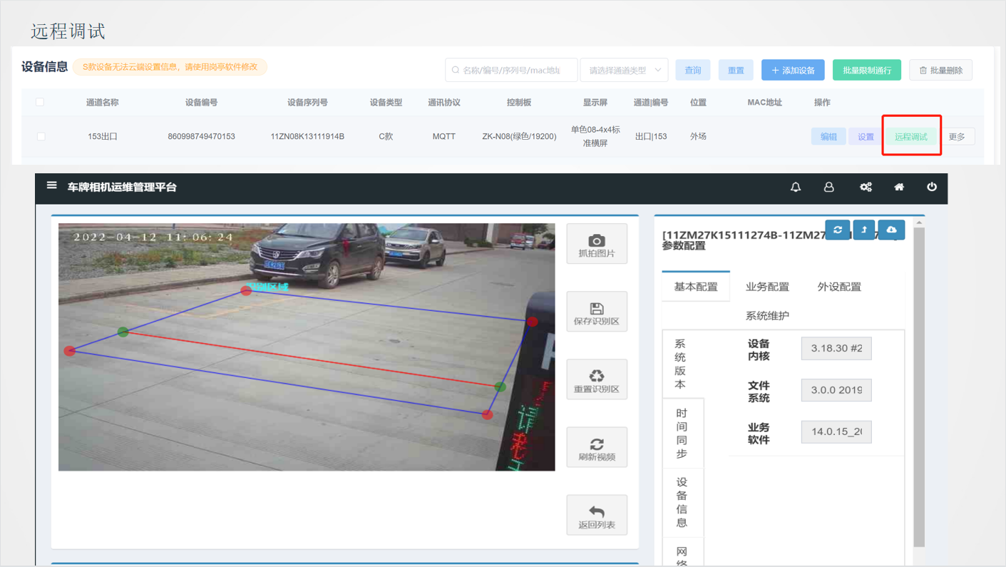Select the 时间同步 vertical tab
The image size is (1006, 567).
coord(682,433)
